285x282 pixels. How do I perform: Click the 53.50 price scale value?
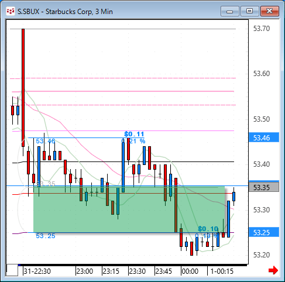pyautogui.click(x=262, y=119)
